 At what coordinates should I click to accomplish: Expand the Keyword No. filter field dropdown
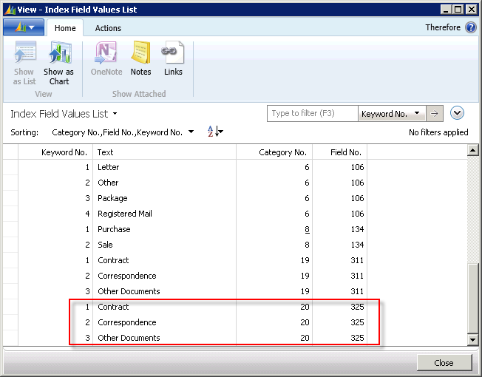pyautogui.click(x=418, y=114)
